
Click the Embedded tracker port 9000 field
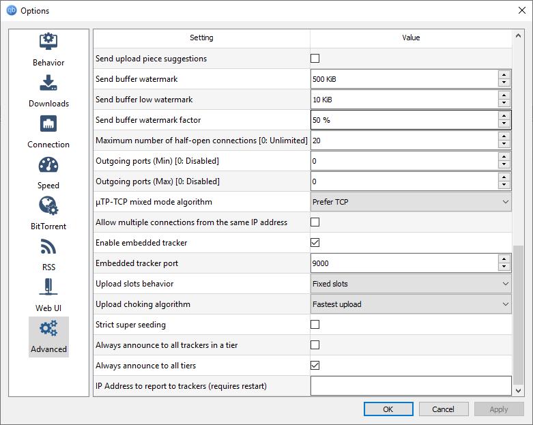pyautogui.click(x=405, y=263)
